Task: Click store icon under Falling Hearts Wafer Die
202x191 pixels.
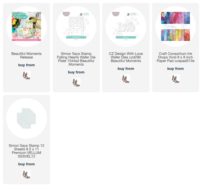Action: coord(76,82)
